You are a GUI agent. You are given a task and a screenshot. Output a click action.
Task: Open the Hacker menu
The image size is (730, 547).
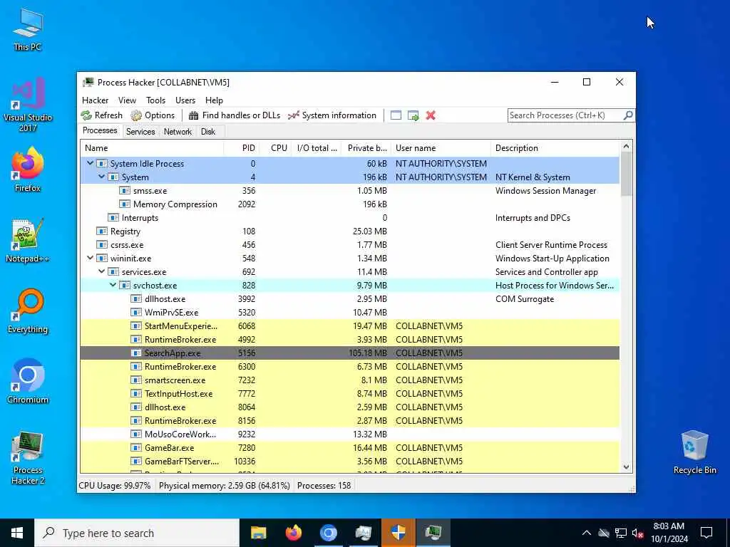click(x=95, y=100)
